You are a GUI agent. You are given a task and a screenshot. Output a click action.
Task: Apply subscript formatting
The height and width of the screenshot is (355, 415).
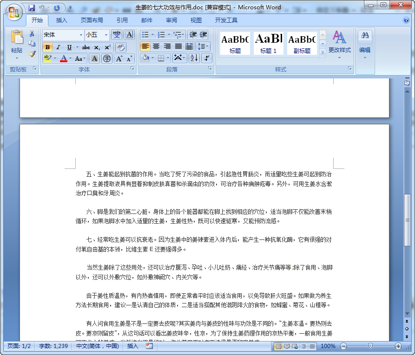pyautogui.click(x=97, y=47)
